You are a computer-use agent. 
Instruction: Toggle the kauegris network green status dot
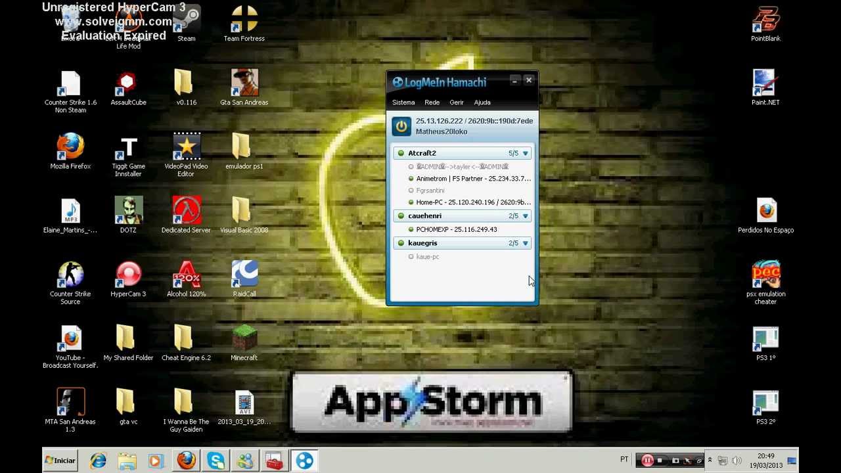click(401, 243)
